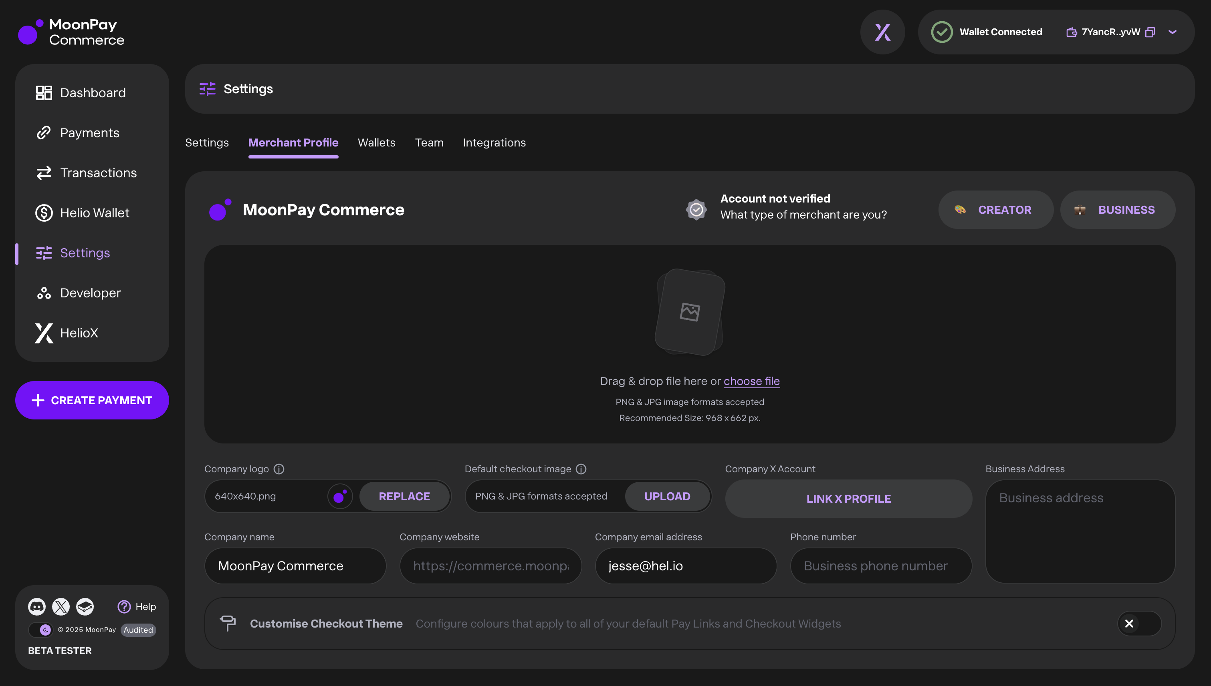The image size is (1211, 686).
Task: Click Default checkout image info icon
Action: (x=581, y=469)
